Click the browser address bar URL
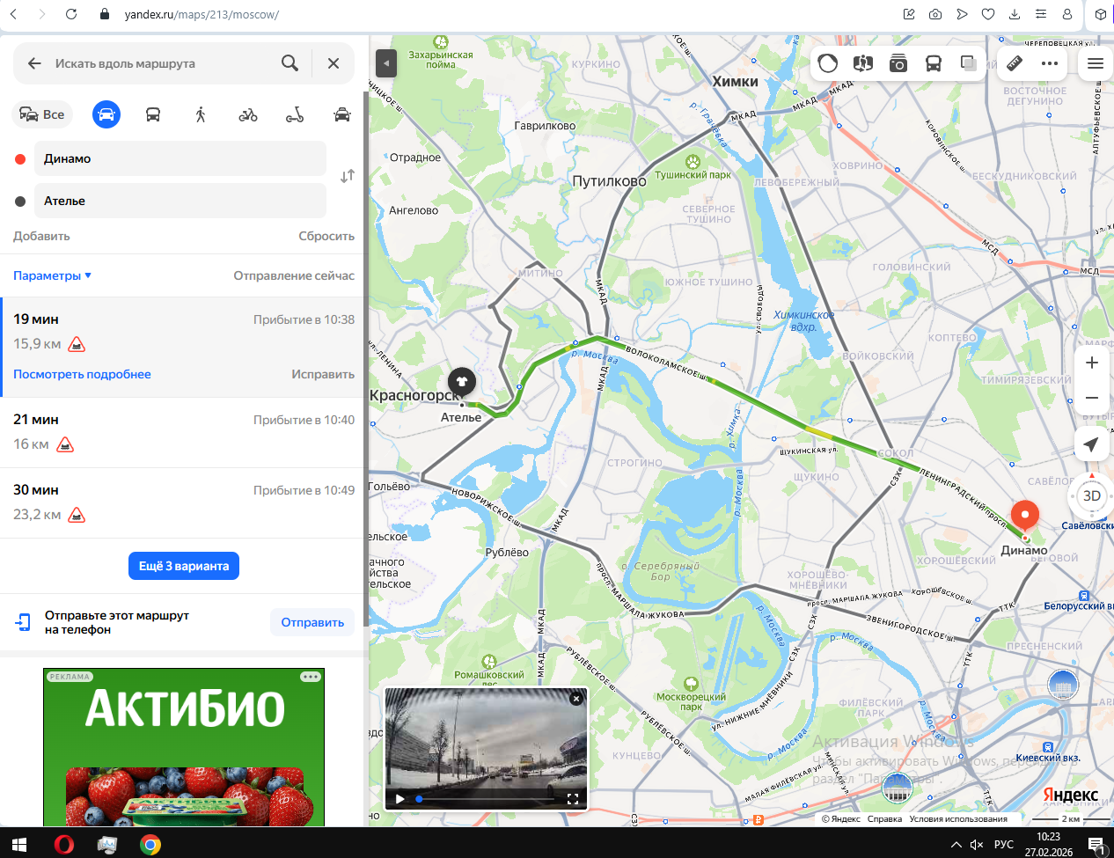The image size is (1114, 858). pyautogui.click(x=202, y=14)
